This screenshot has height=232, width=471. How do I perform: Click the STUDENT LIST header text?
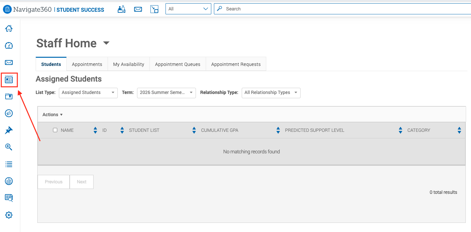tap(144, 130)
